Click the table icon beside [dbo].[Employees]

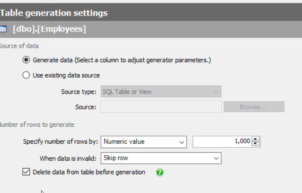(x=3, y=29)
